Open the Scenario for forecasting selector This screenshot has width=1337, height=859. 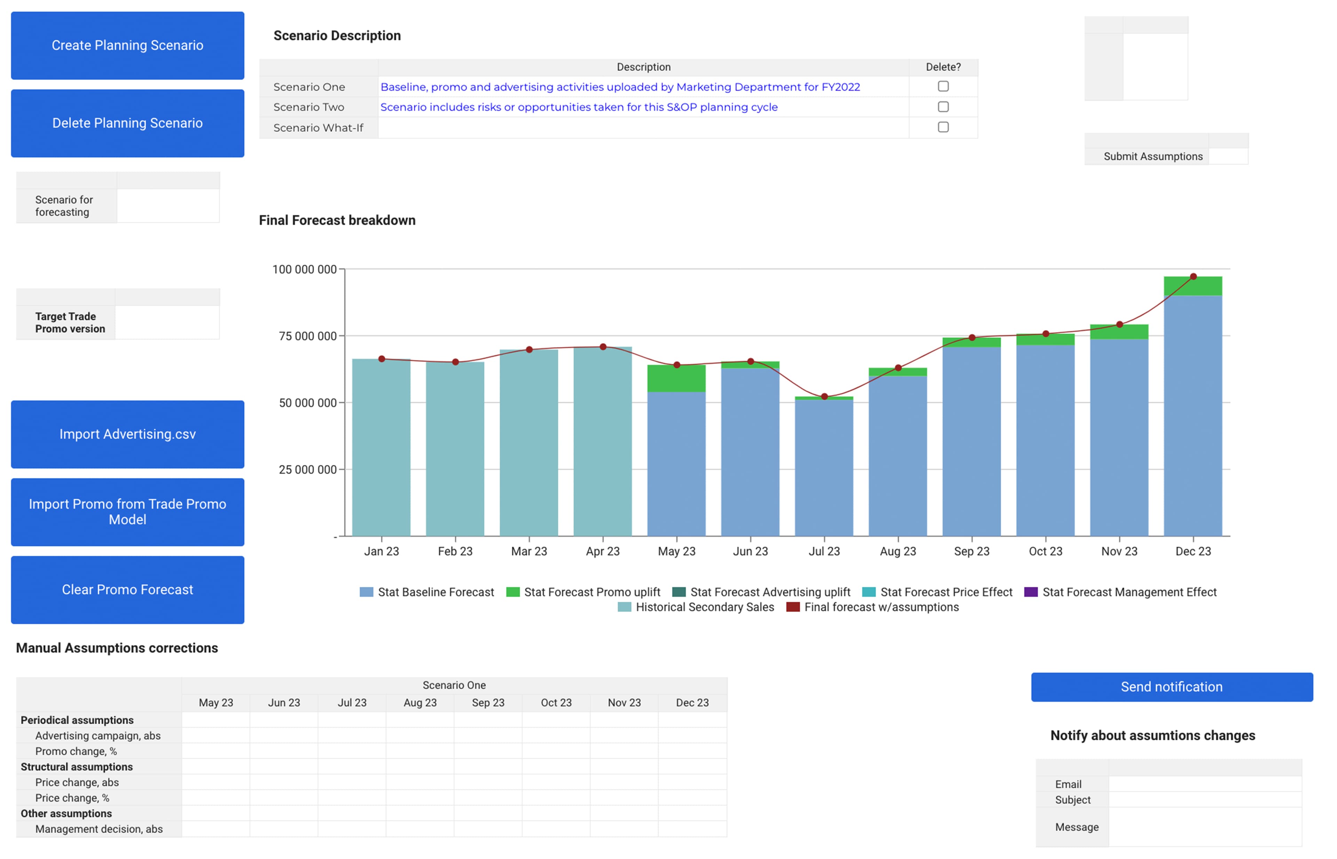pyautogui.click(x=168, y=206)
